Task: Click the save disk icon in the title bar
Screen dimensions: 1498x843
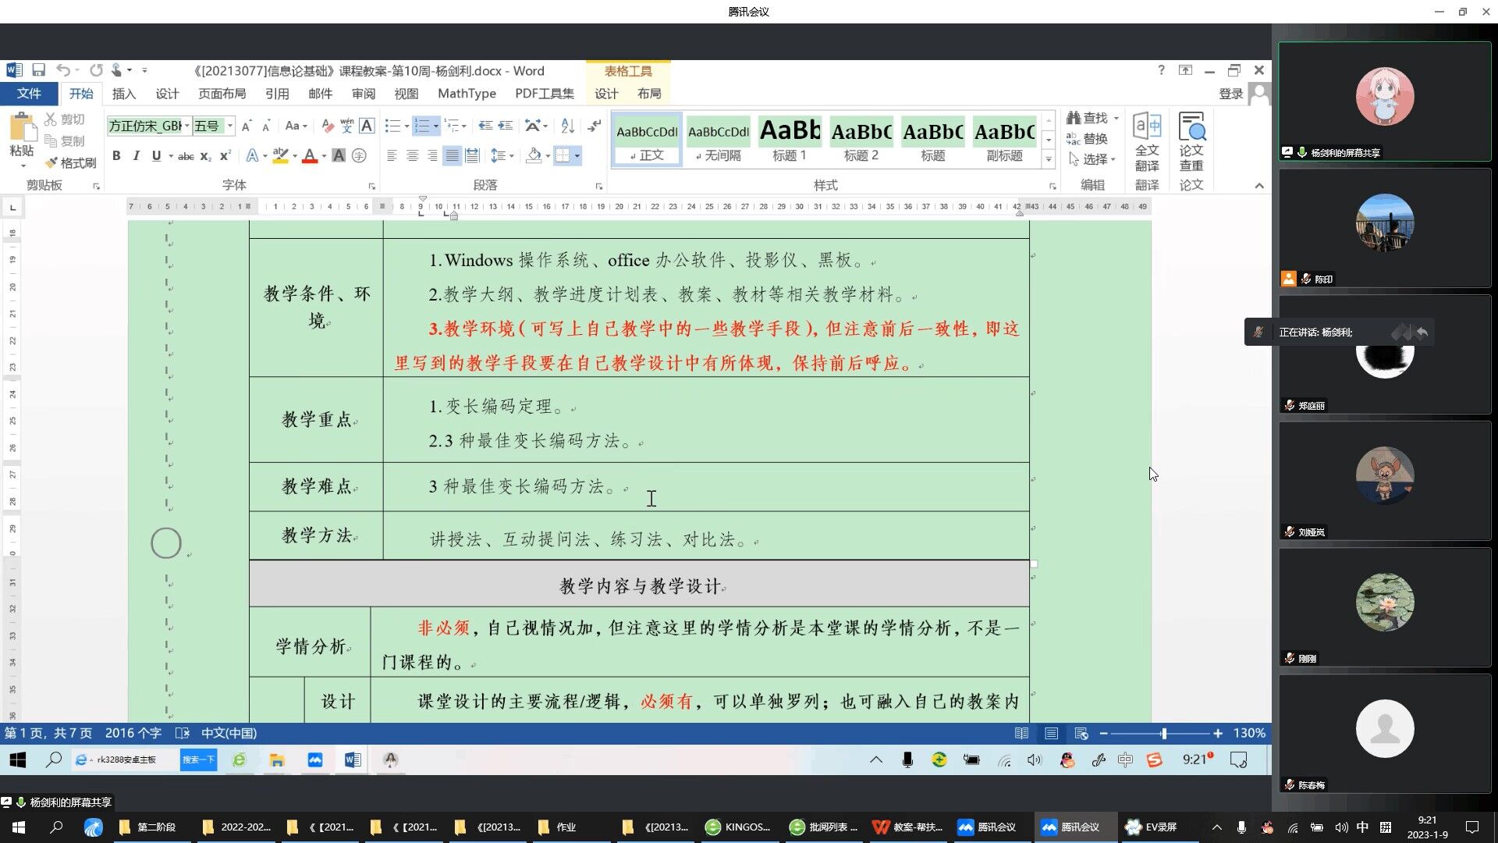Action: 38,70
